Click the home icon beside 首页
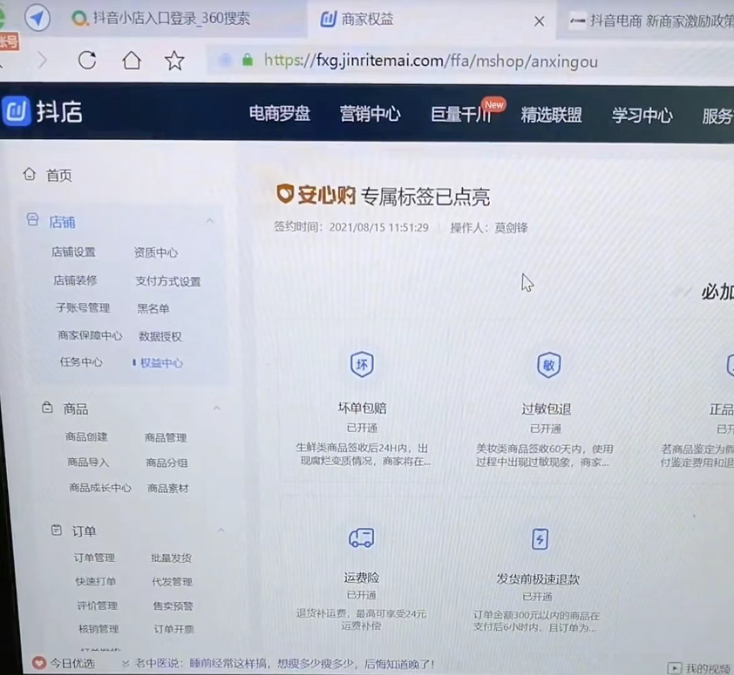 click(x=29, y=175)
